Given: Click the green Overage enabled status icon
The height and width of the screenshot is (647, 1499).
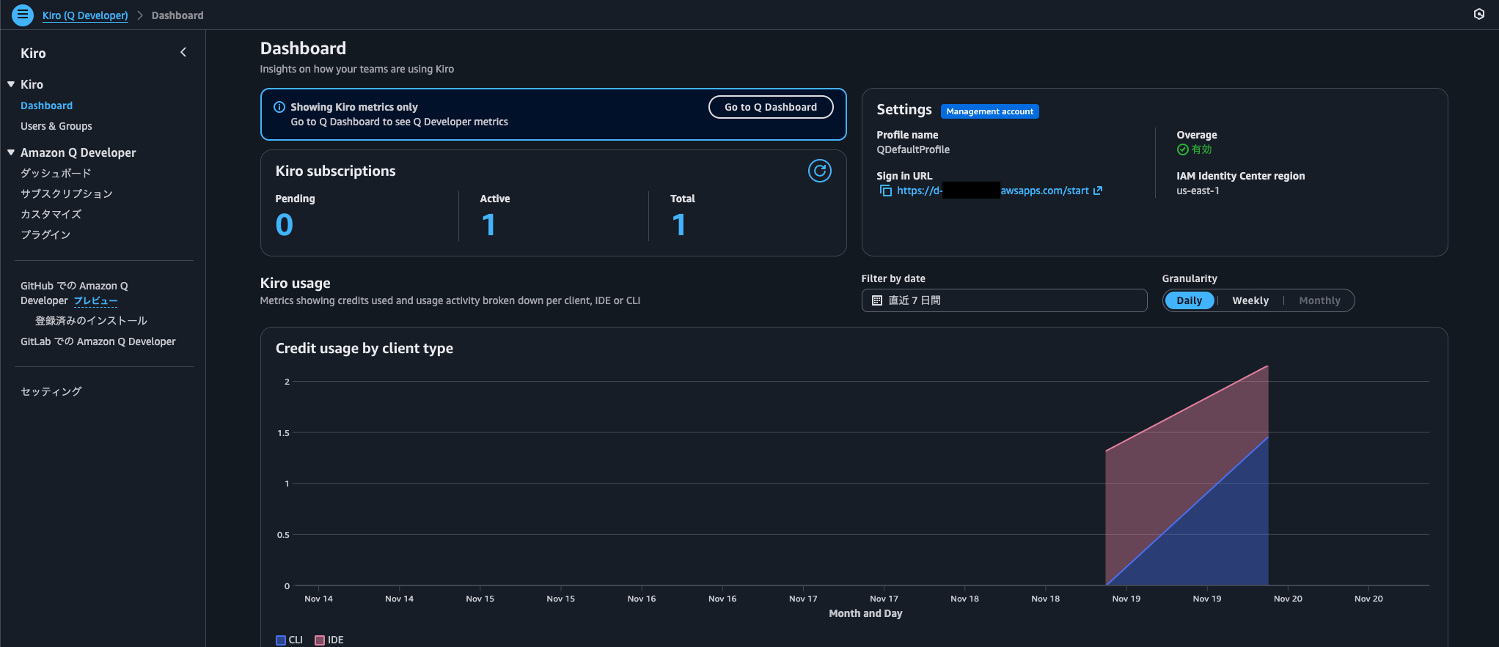Looking at the screenshot, I should pyautogui.click(x=1182, y=149).
